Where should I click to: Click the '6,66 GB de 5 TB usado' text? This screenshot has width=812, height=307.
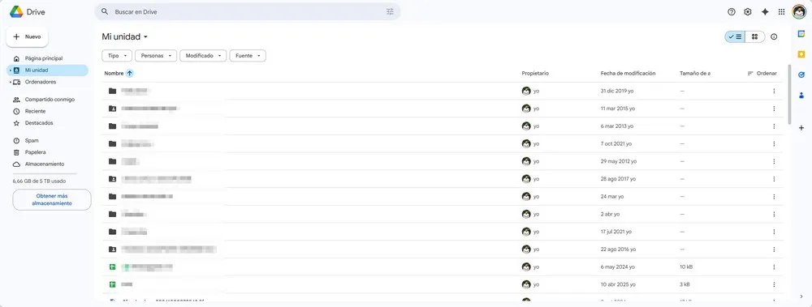(x=39, y=181)
